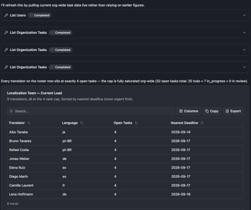Select the Elena Ruiz row
Image resolution: width=251 pixels, height=210 pixels.
[125, 168]
